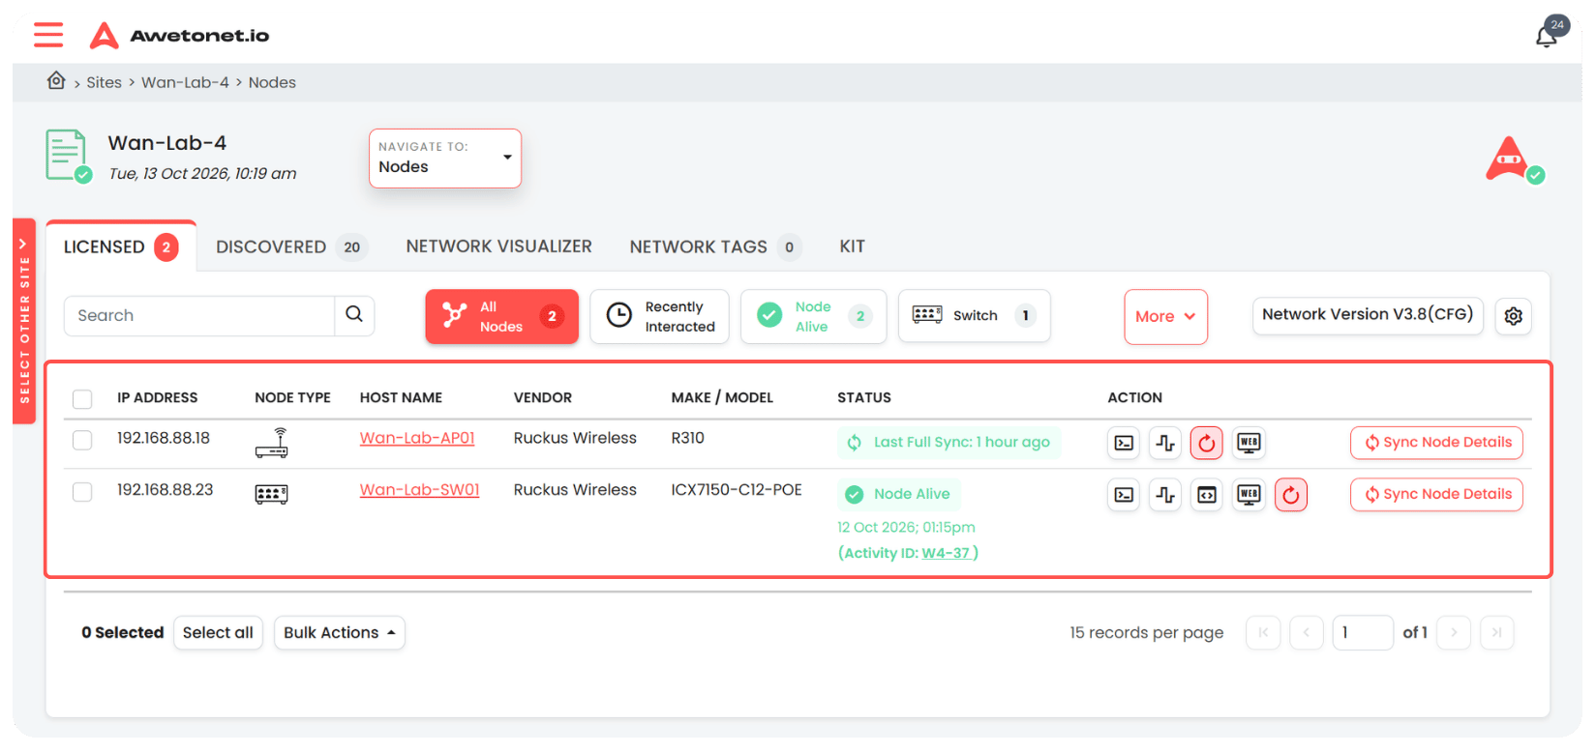The image size is (1596, 753).
Task: Click the page number input field
Action: [1363, 632]
